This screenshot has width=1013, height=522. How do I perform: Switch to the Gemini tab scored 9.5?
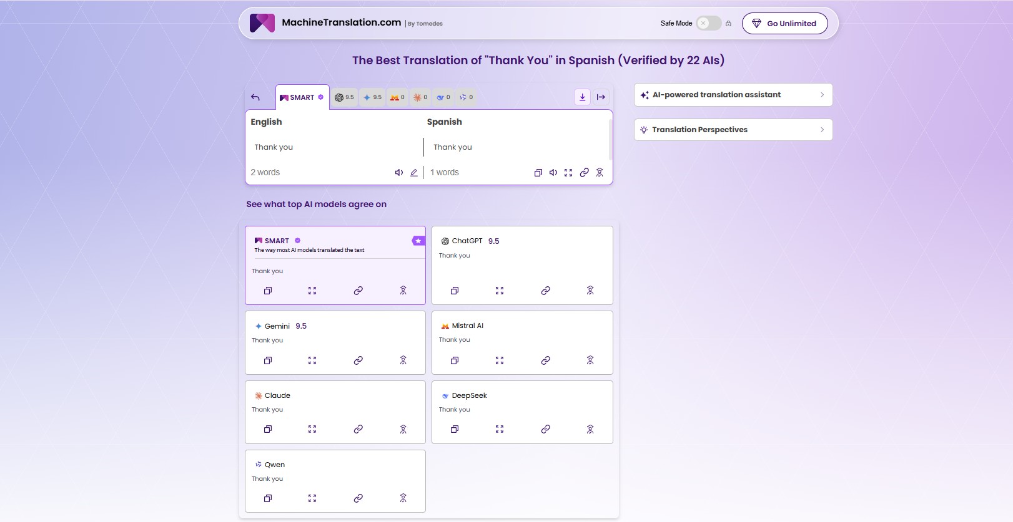pos(372,97)
